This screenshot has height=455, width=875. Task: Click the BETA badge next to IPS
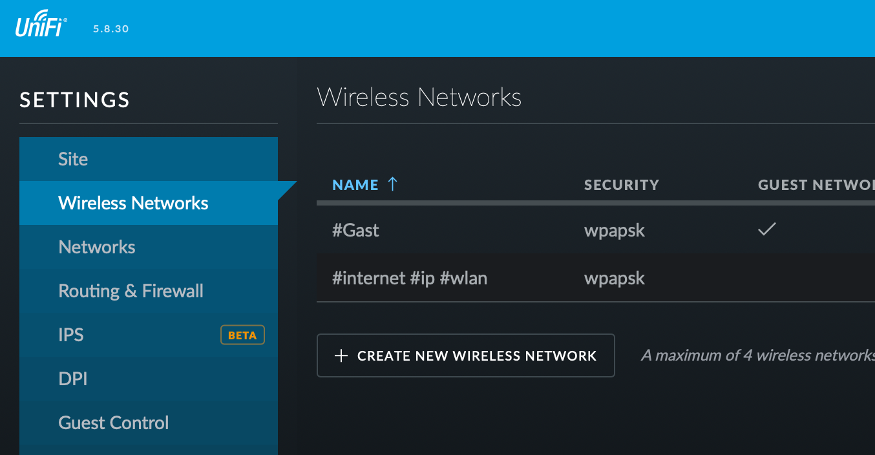(242, 335)
